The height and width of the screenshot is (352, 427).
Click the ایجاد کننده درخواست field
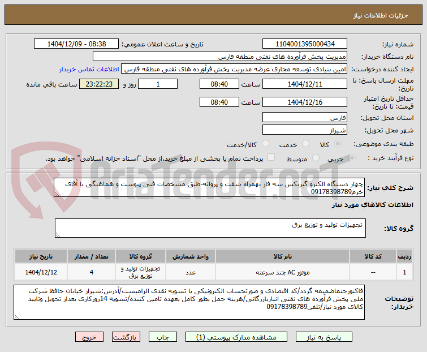click(x=234, y=69)
